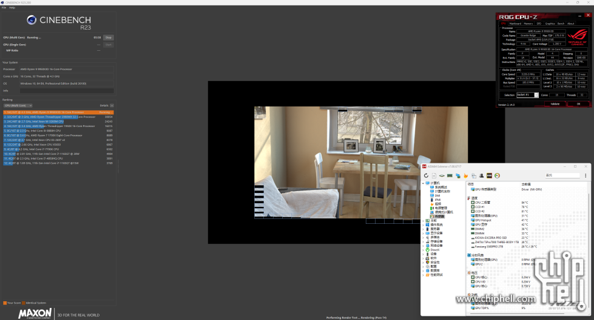The height and width of the screenshot is (320, 594).
Task: Select the Threadripper 2990WX ranking row
Action: coord(58,117)
